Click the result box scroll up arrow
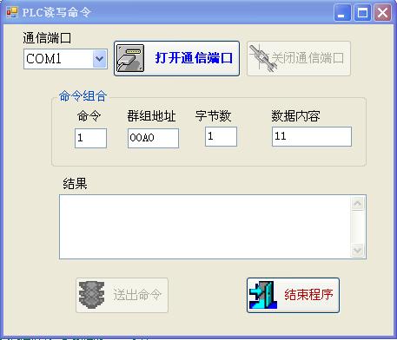397x340 pixels. pos(358,204)
